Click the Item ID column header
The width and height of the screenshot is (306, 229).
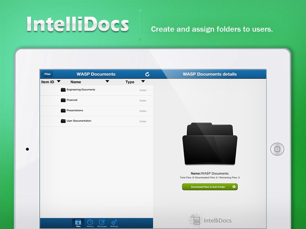click(47, 82)
